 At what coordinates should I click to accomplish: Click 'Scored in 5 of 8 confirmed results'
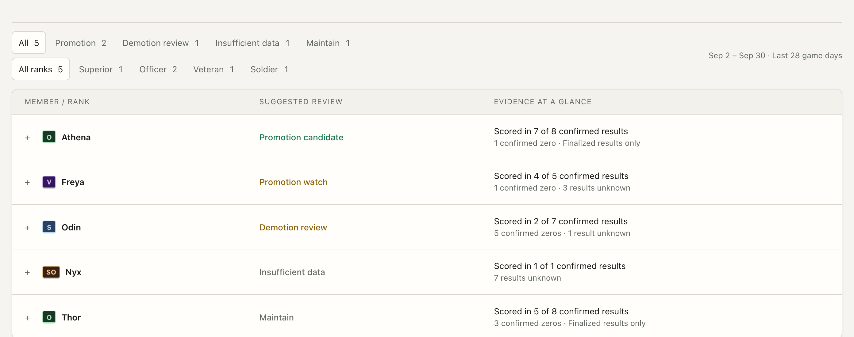561,311
